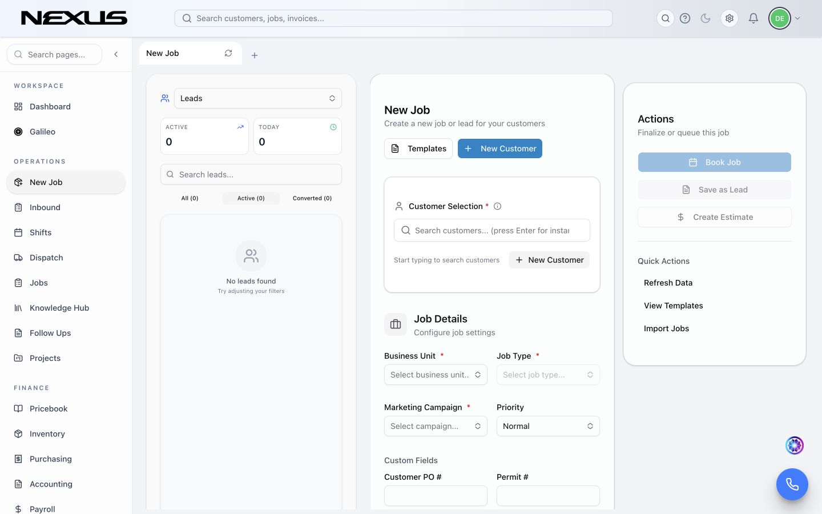Click the Purchasing receipt icon
Screen dimensions: 822x514
point(18,459)
